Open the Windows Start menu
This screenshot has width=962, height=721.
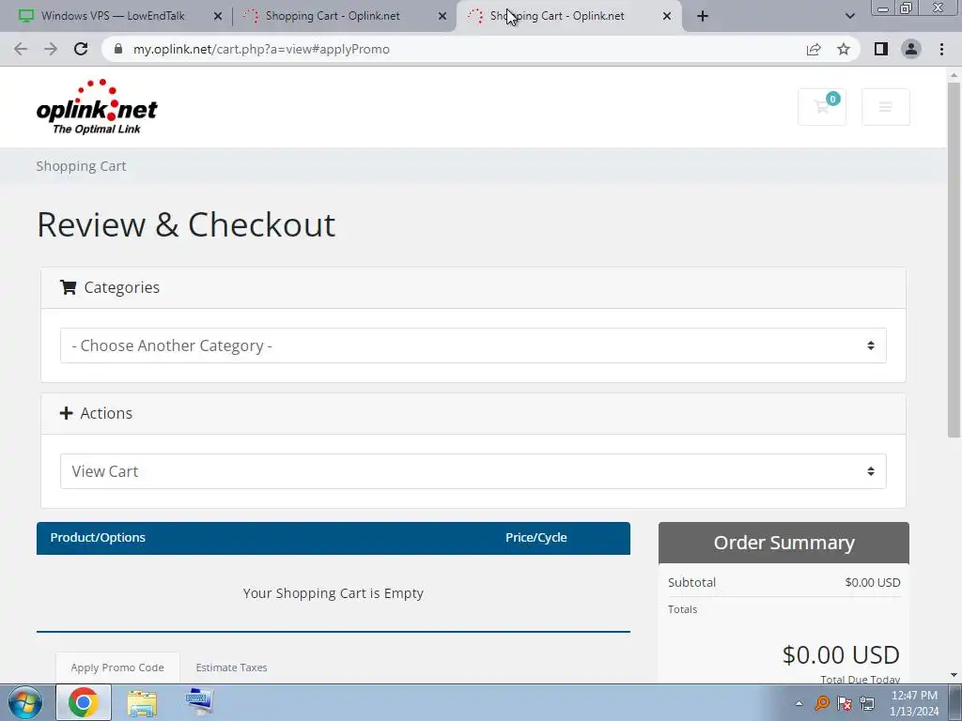click(25, 702)
